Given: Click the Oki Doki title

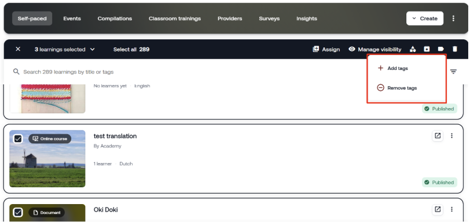Looking at the screenshot, I should (105, 210).
